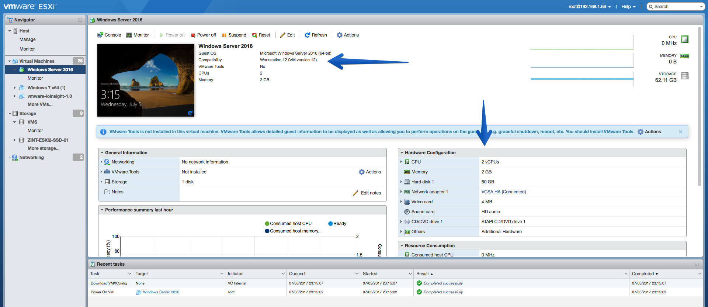This screenshot has width=708, height=307.
Task: Expand the CD/DVD drive 1 row
Action: click(x=401, y=222)
